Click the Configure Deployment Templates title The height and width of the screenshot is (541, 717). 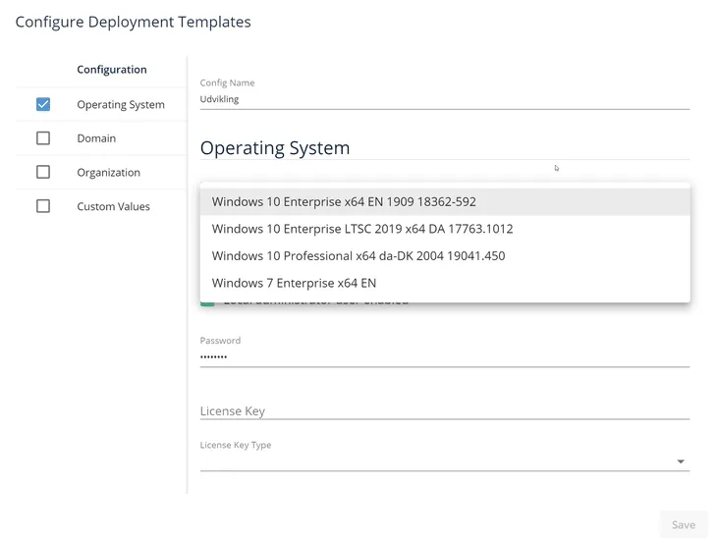133,22
